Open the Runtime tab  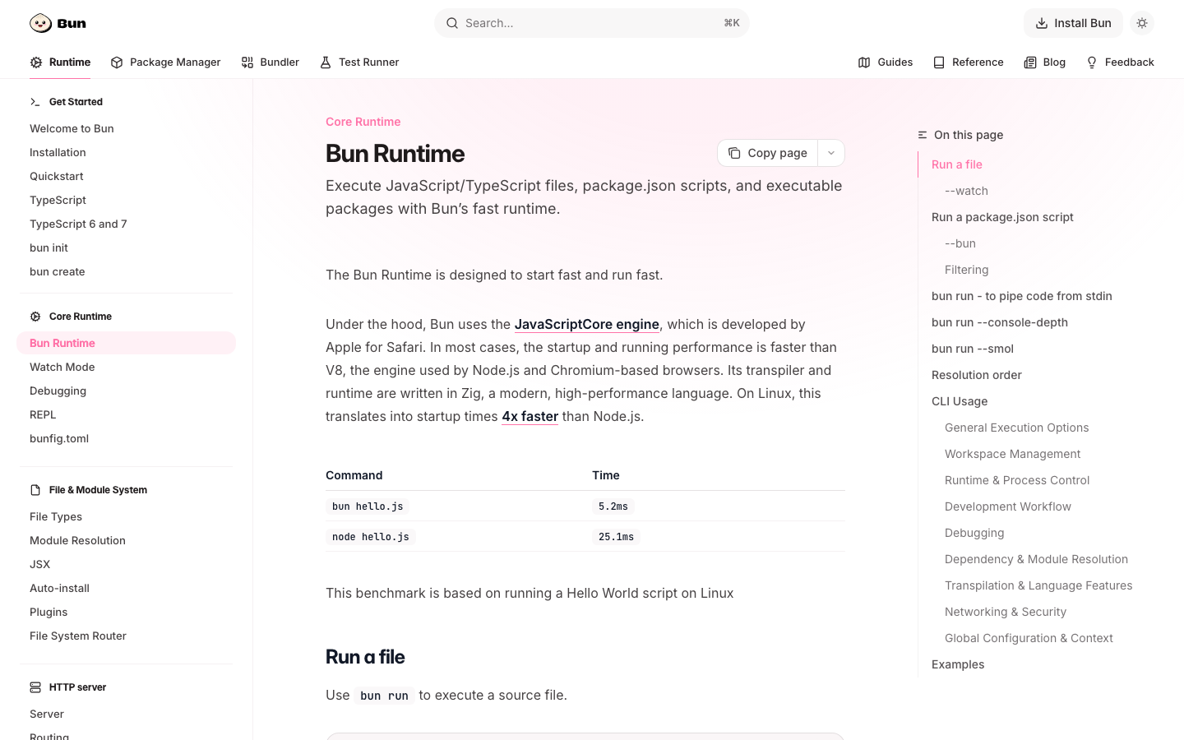pyautogui.click(x=60, y=62)
